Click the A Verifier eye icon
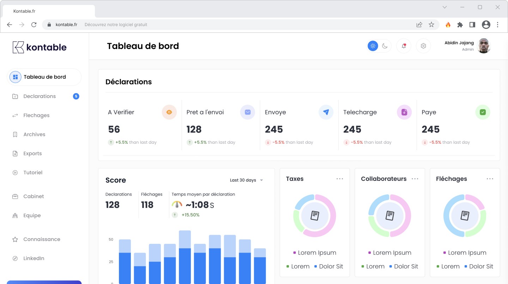 (x=169, y=112)
